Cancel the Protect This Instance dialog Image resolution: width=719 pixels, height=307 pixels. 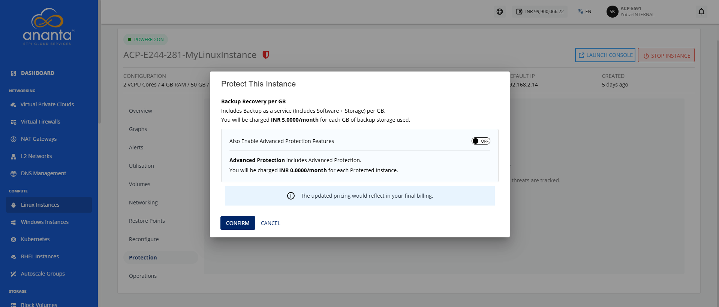point(270,223)
